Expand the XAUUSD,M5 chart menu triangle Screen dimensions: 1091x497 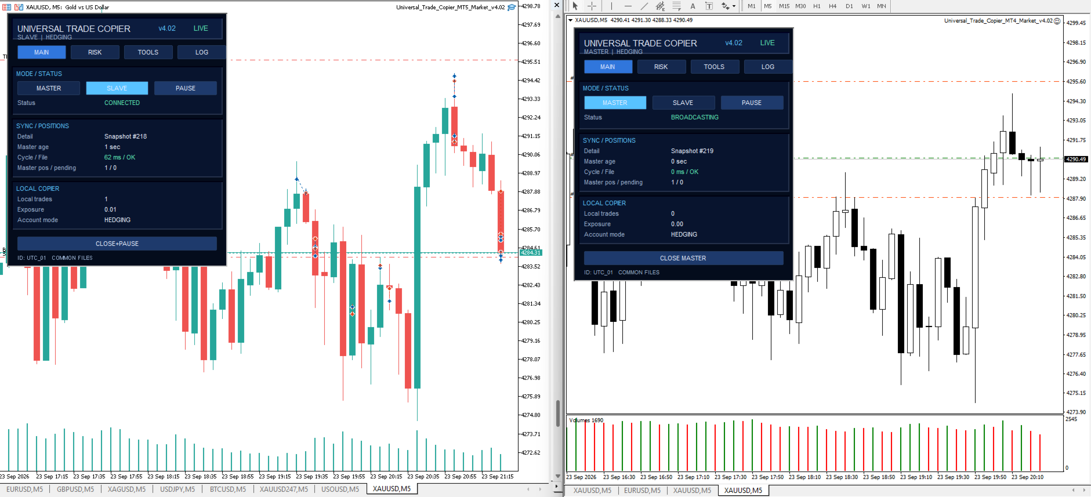(571, 20)
